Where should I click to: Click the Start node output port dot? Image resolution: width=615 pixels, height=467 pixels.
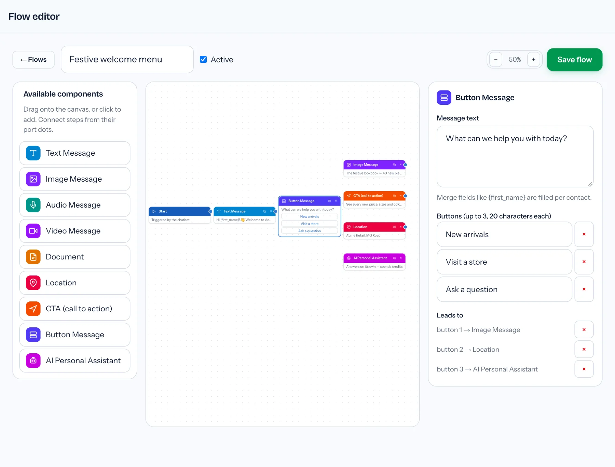coord(210,211)
